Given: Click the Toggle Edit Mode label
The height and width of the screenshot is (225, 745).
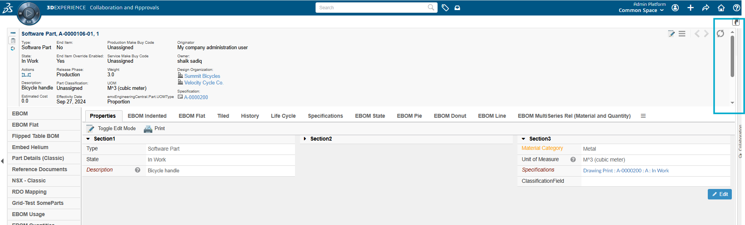Looking at the screenshot, I should pos(117,129).
